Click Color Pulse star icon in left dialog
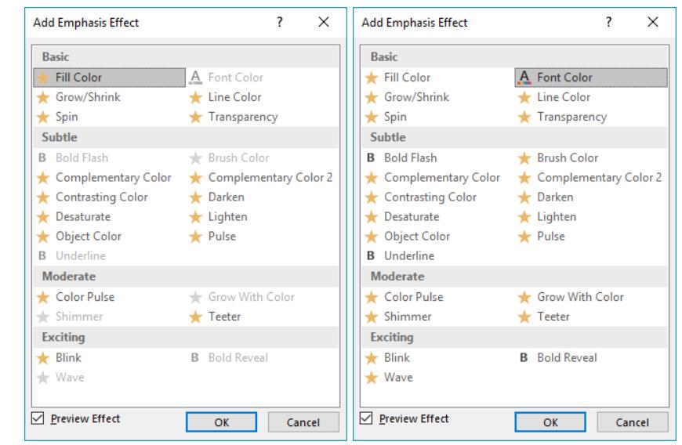Viewport: 682px width, 445px height. pos(42,297)
